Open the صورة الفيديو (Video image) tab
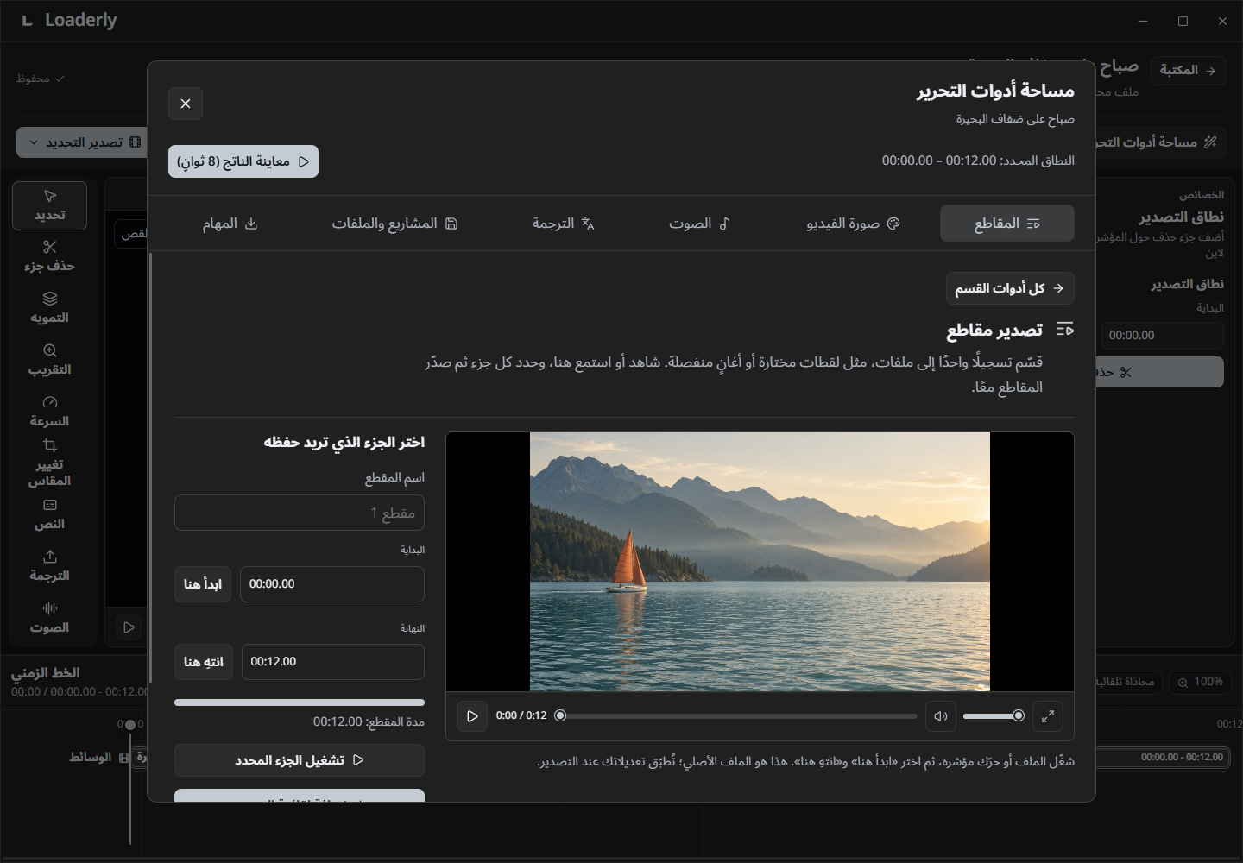 coord(853,224)
